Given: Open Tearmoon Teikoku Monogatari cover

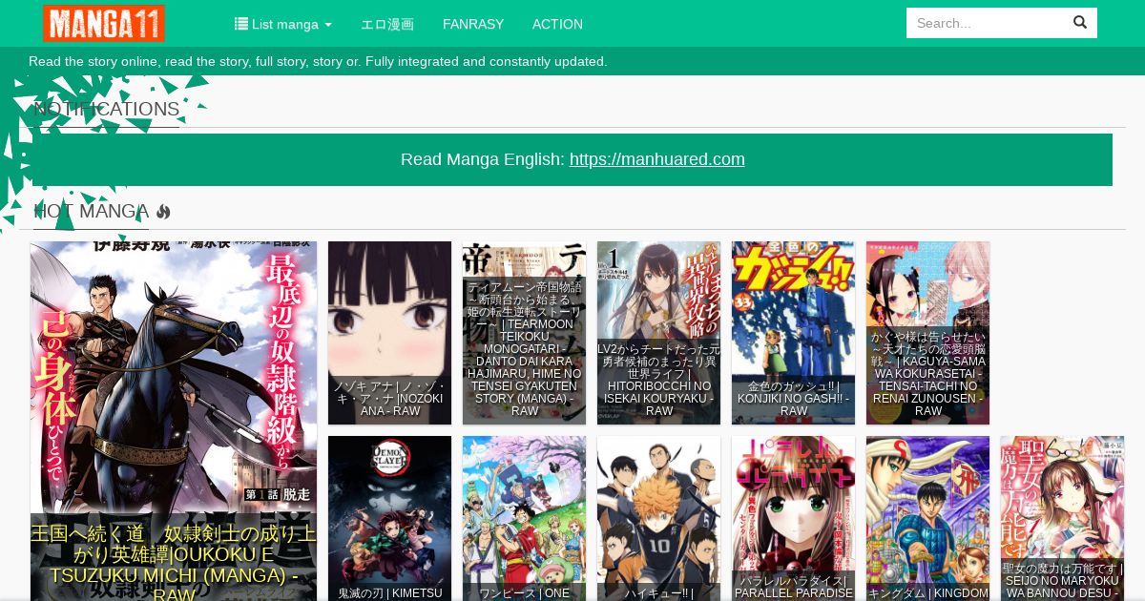Looking at the screenshot, I should click(524, 333).
